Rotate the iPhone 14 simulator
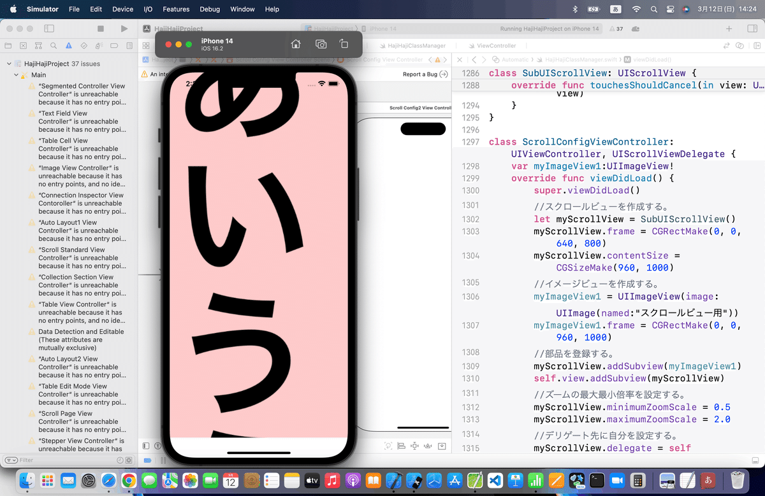 344,44
